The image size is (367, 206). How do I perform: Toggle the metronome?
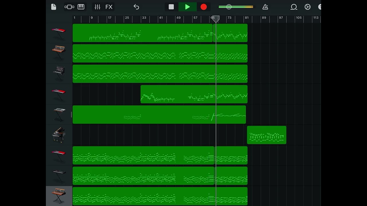click(x=265, y=7)
